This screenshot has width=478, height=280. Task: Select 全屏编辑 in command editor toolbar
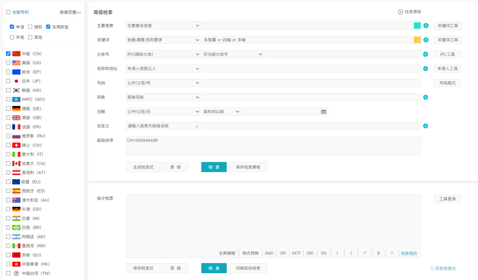[228, 253]
